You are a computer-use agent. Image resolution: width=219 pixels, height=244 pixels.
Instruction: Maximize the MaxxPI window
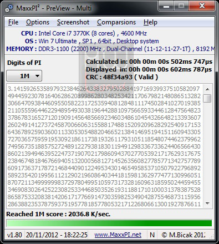[181, 6]
